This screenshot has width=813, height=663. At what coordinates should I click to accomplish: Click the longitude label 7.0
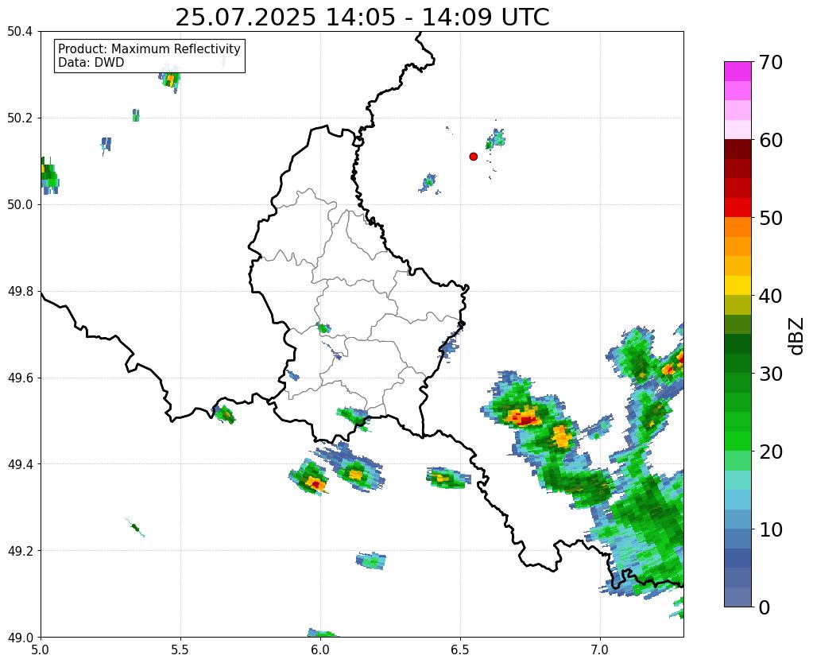[x=600, y=649]
